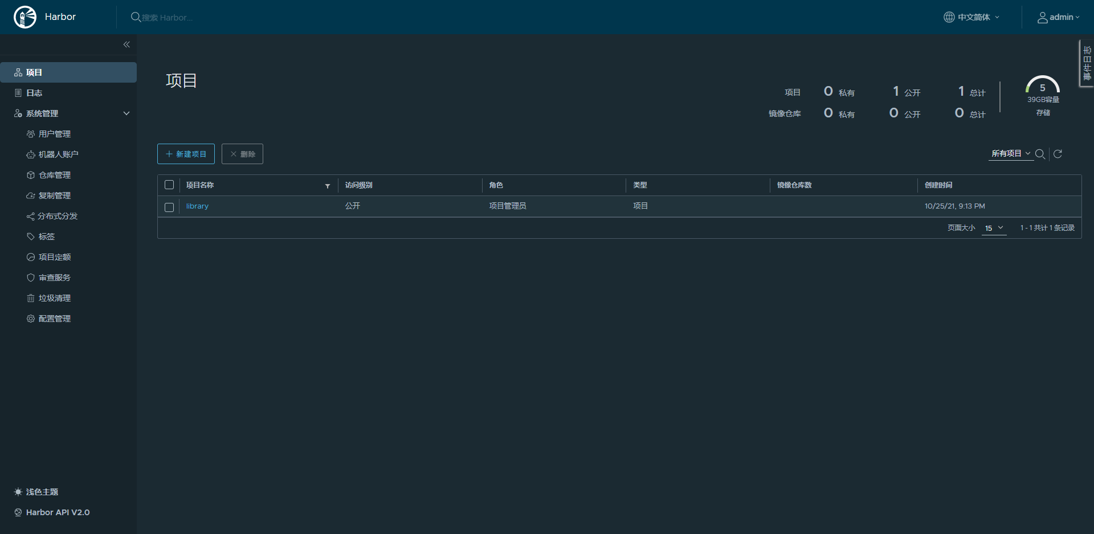This screenshot has height=534, width=1094.
Task: Click the 项目 sidebar icon
Action: [x=18, y=72]
